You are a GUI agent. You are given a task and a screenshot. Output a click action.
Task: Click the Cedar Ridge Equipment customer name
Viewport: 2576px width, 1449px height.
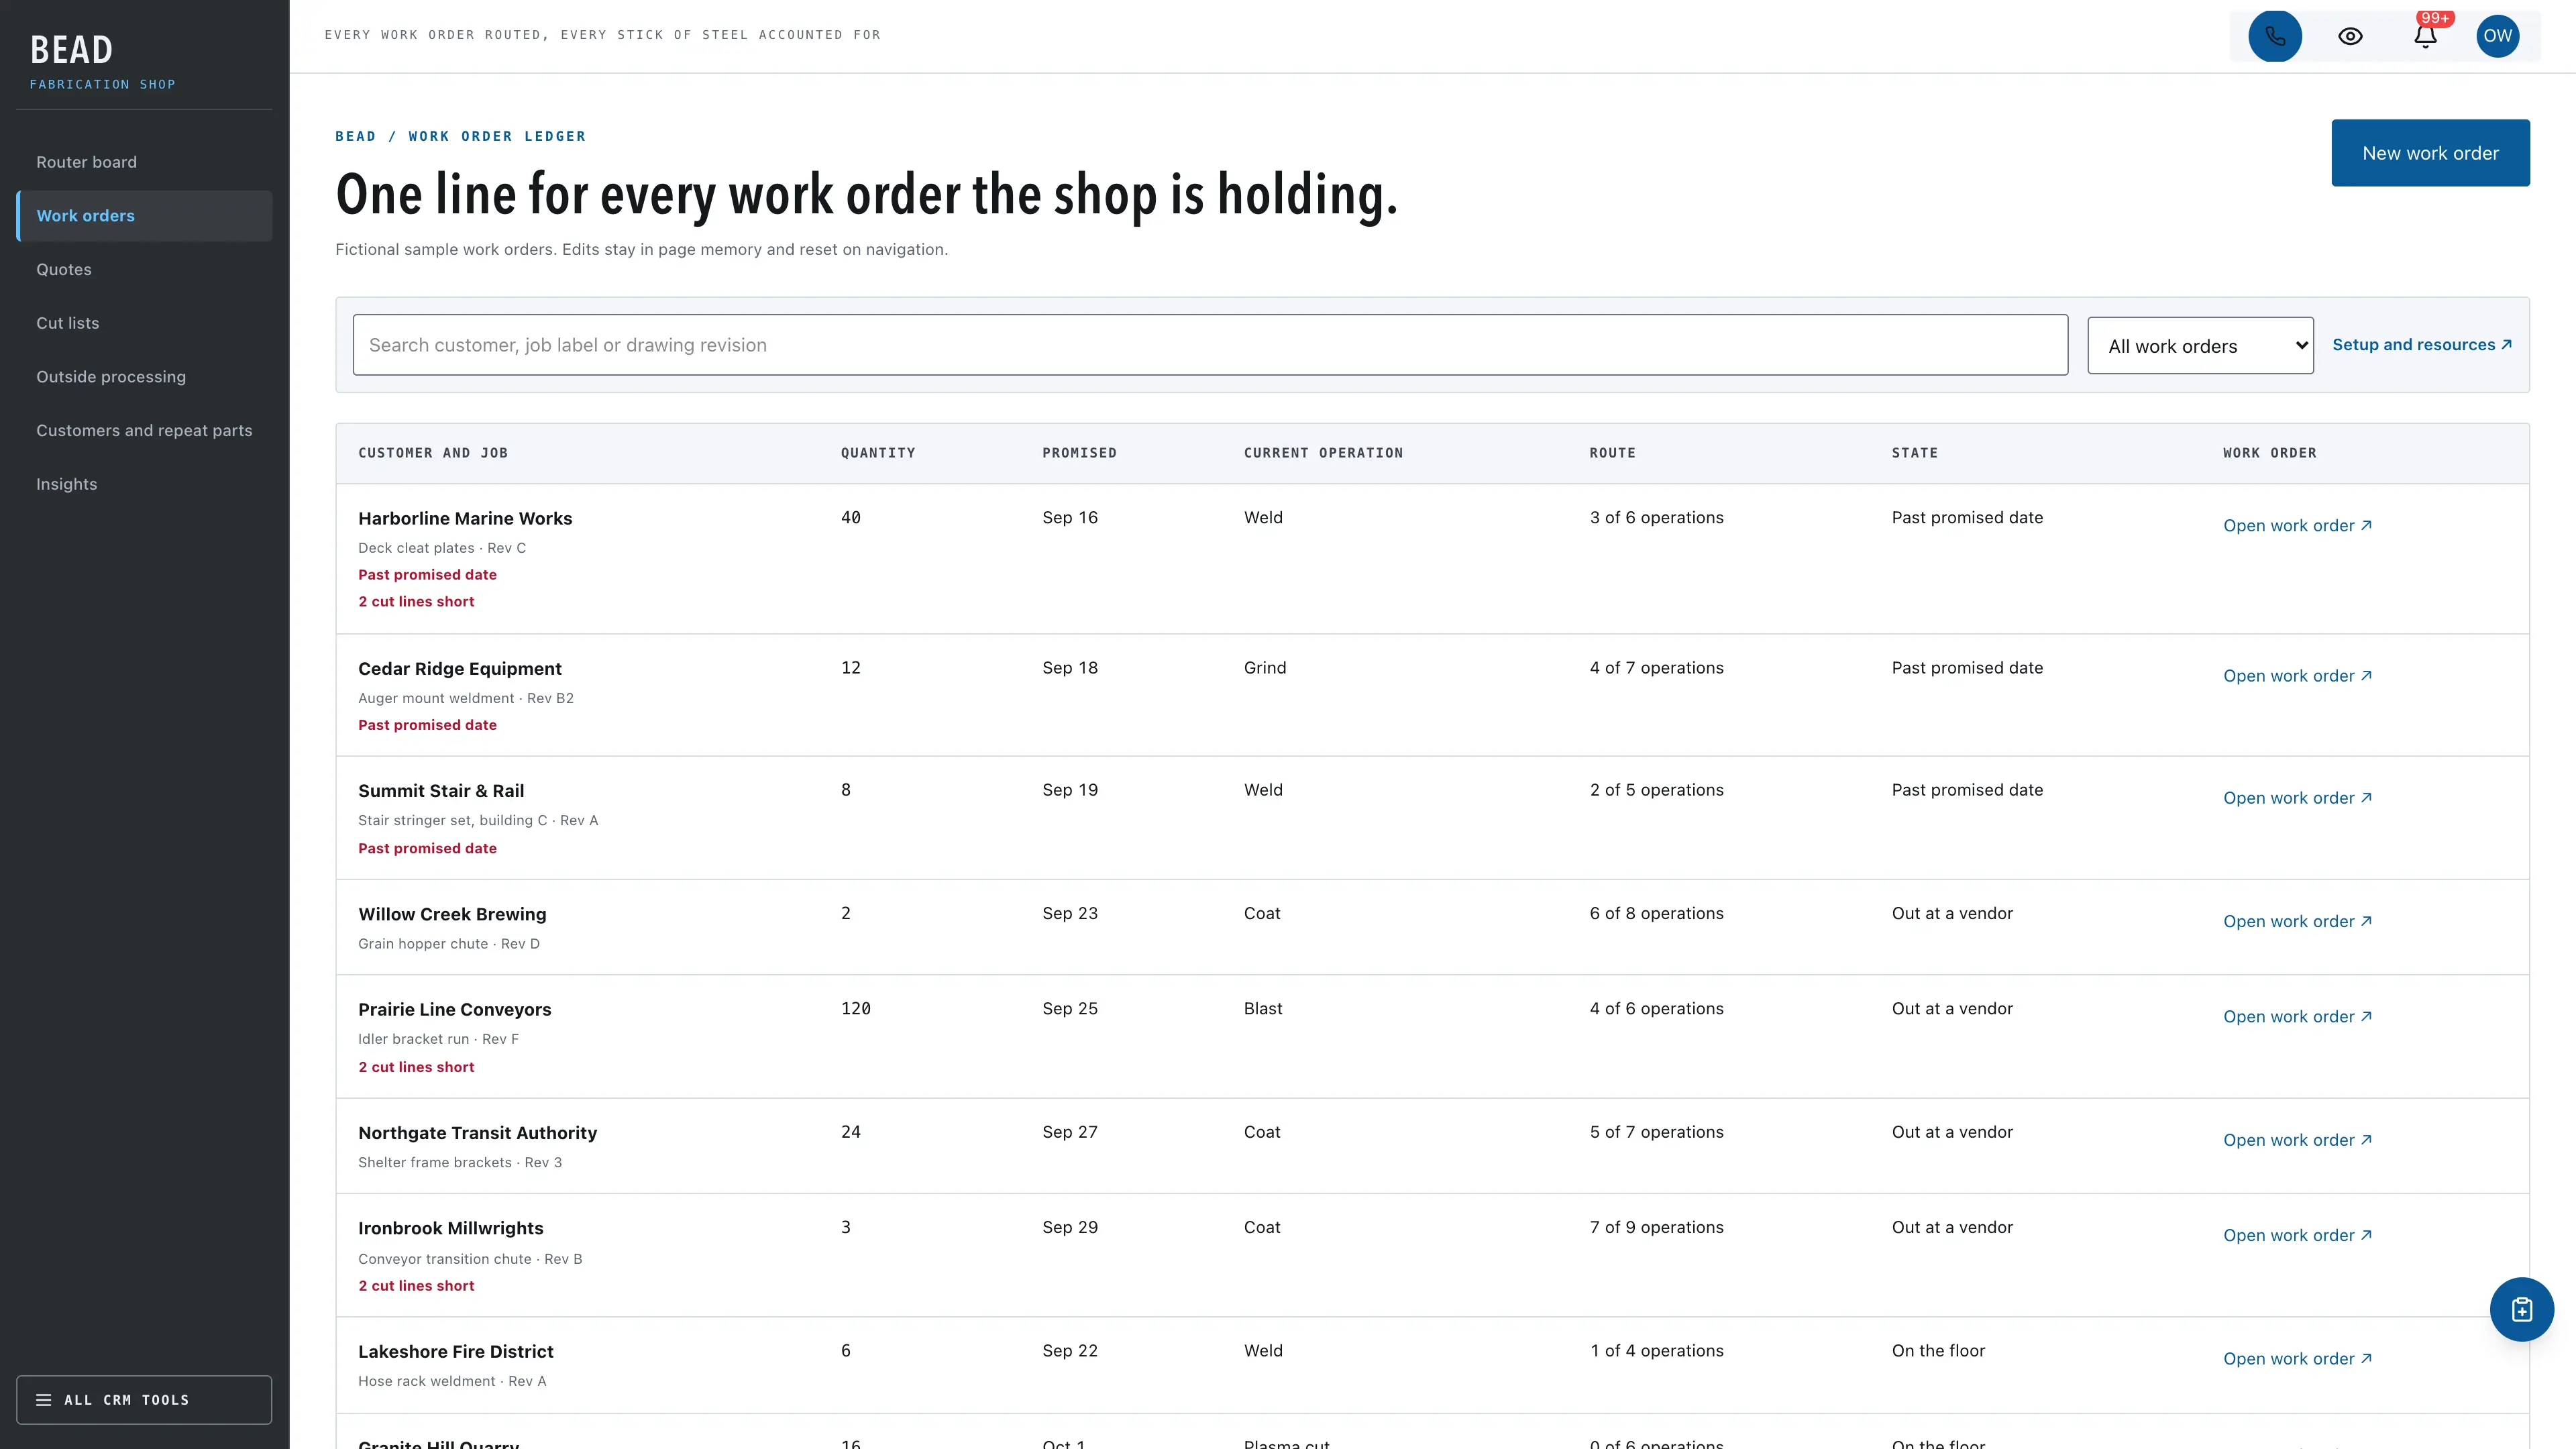tap(460, 668)
